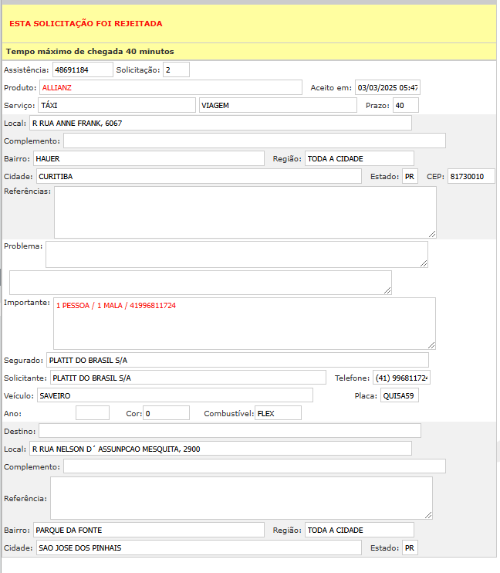Viewport: 500px width, 573px height.
Task: Click the Veículo field showing SAVEIRO
Action: (x=174, y=395)
